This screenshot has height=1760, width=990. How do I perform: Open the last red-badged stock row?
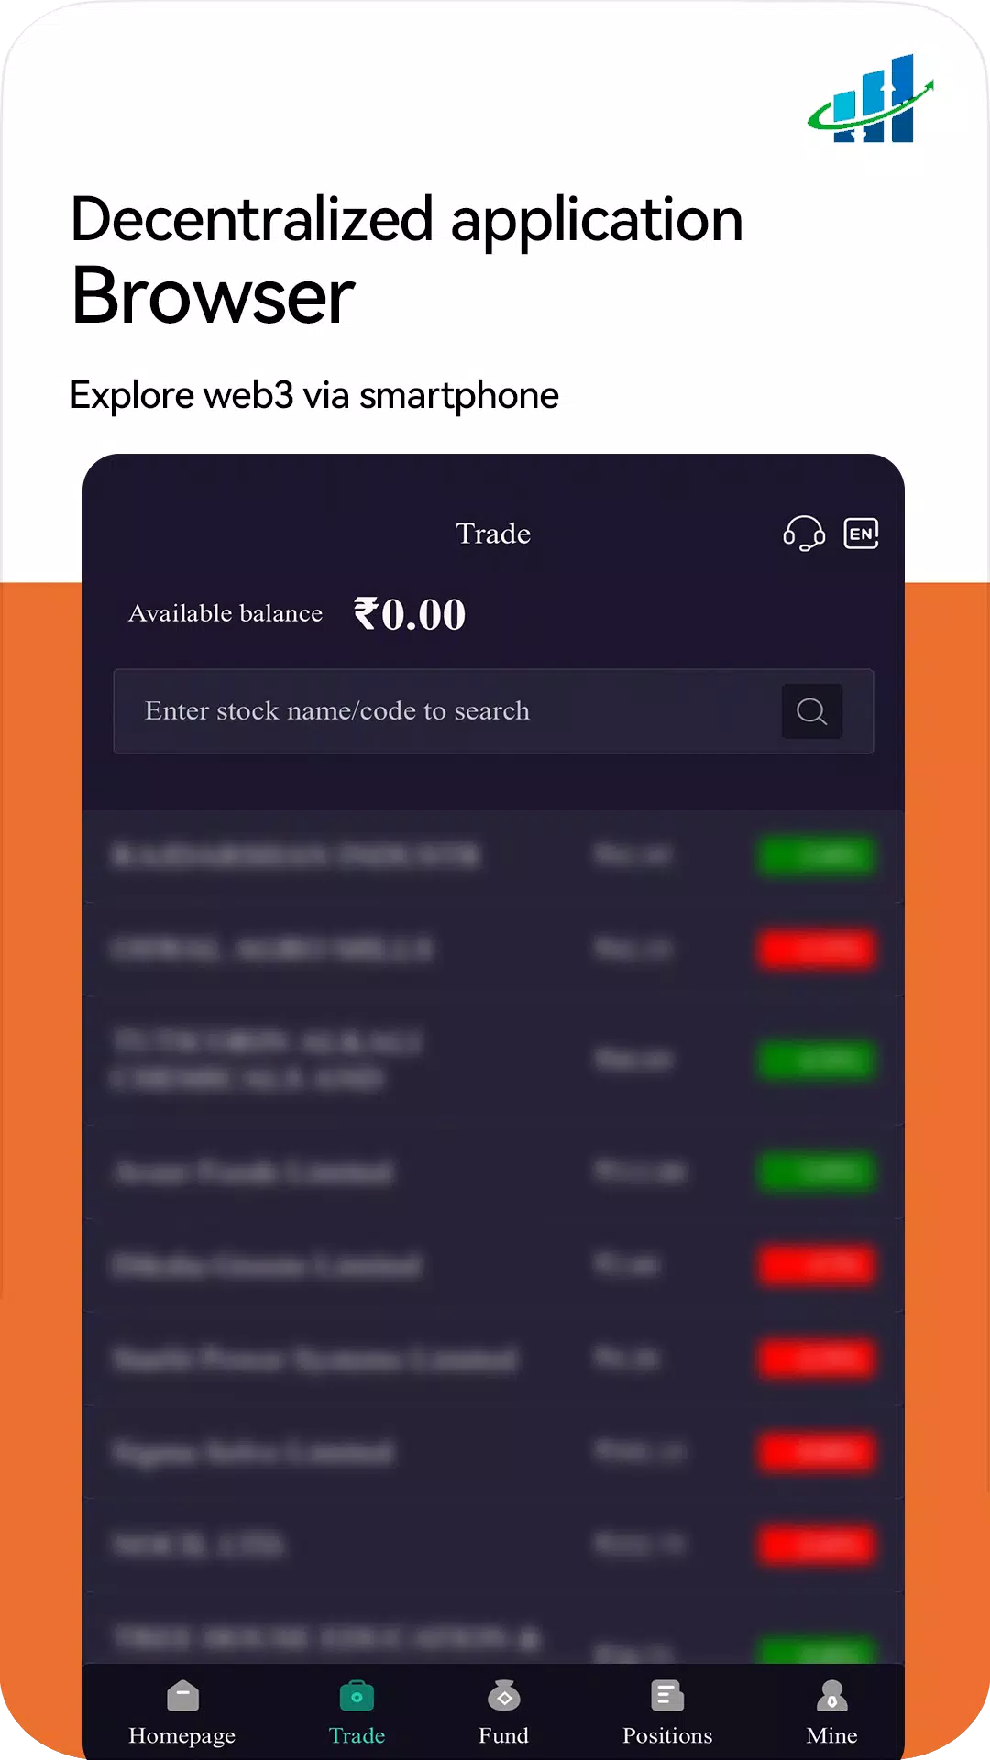coord(493,1545)
